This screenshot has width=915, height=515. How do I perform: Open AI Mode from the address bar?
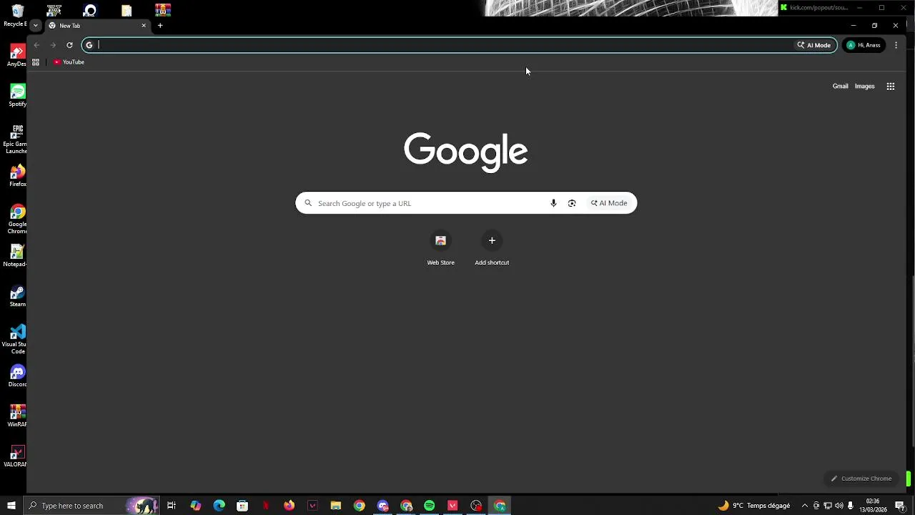point(814,45)
